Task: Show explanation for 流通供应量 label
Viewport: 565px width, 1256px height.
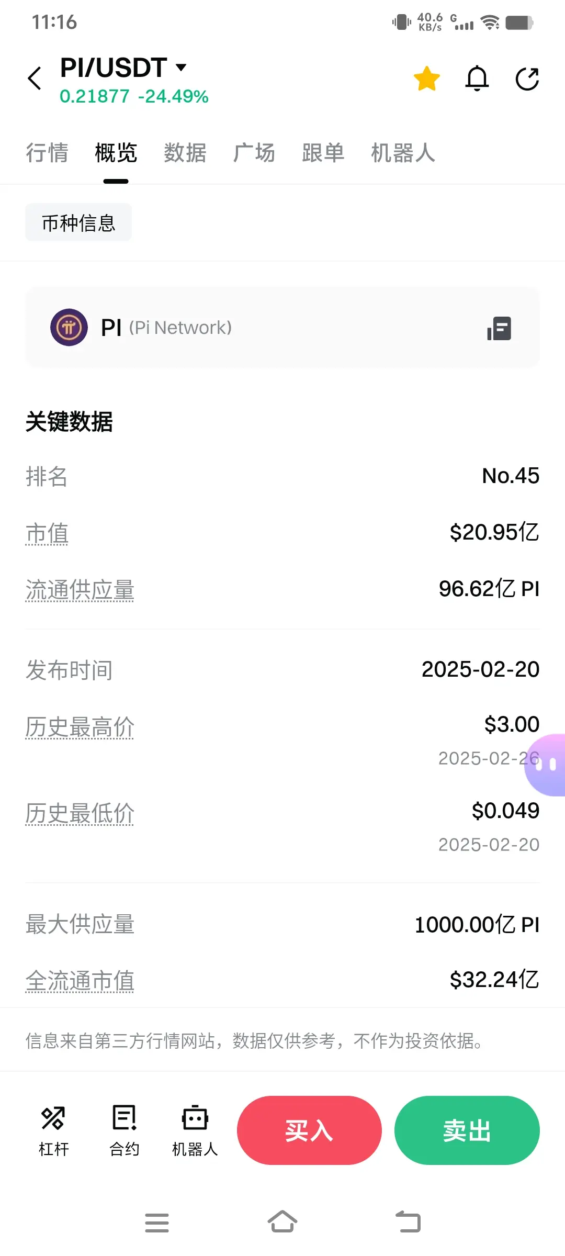Action: click(80, 590)
